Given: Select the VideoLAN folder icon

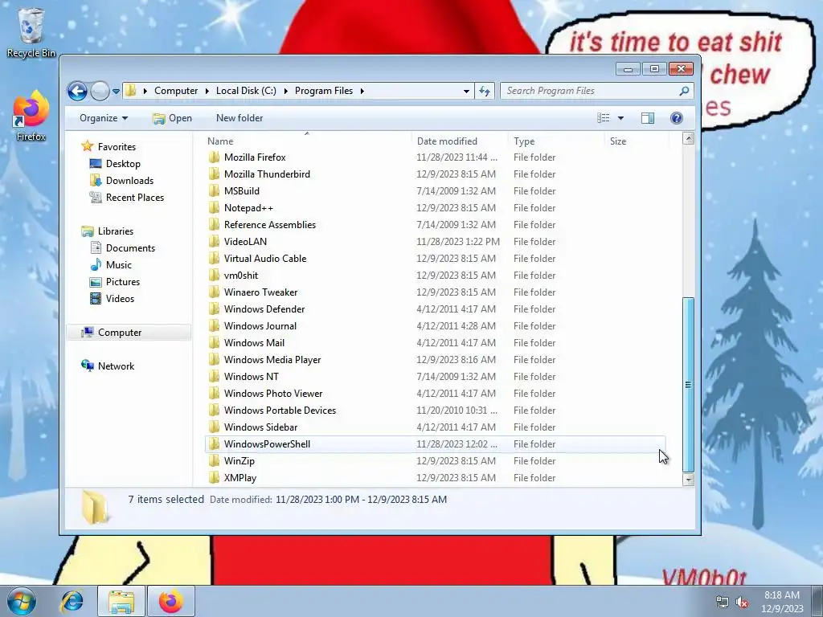Looking at the screenshot, I should [214, 241].
